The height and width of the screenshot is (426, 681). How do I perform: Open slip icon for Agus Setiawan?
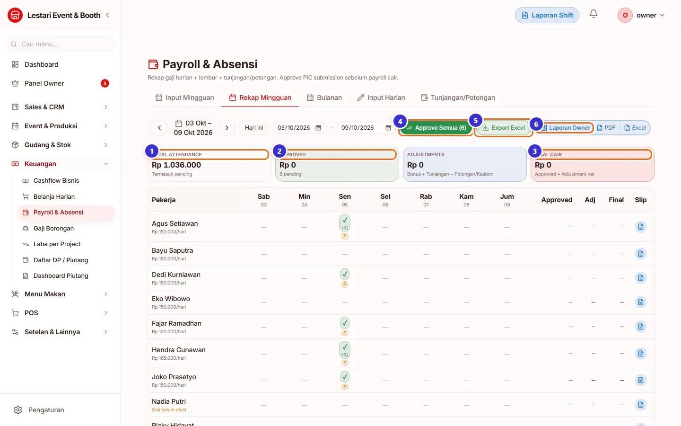(640, 227)
